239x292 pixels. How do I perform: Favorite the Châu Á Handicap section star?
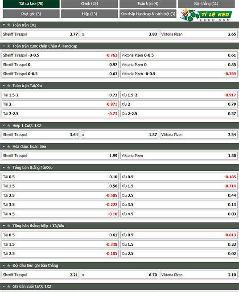click(x=8, y=46)
